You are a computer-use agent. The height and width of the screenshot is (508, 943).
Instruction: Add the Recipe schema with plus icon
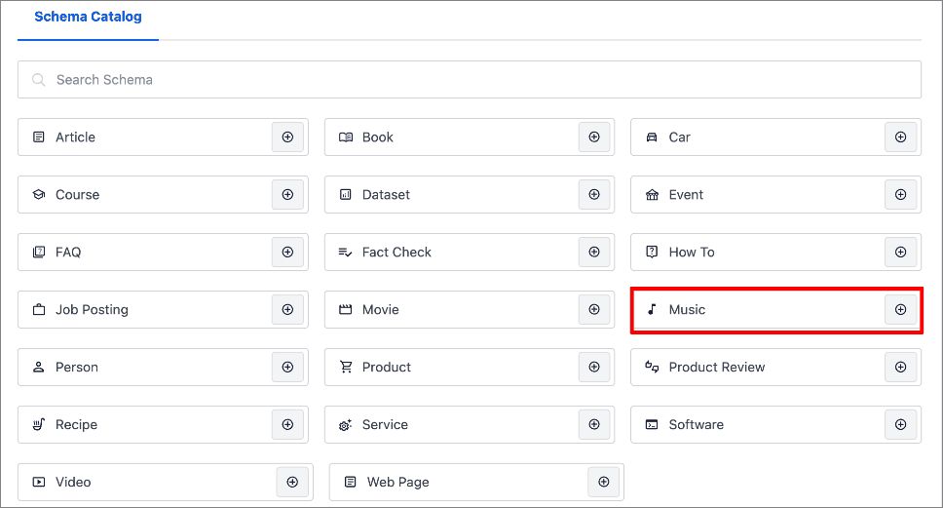point(287,424)
